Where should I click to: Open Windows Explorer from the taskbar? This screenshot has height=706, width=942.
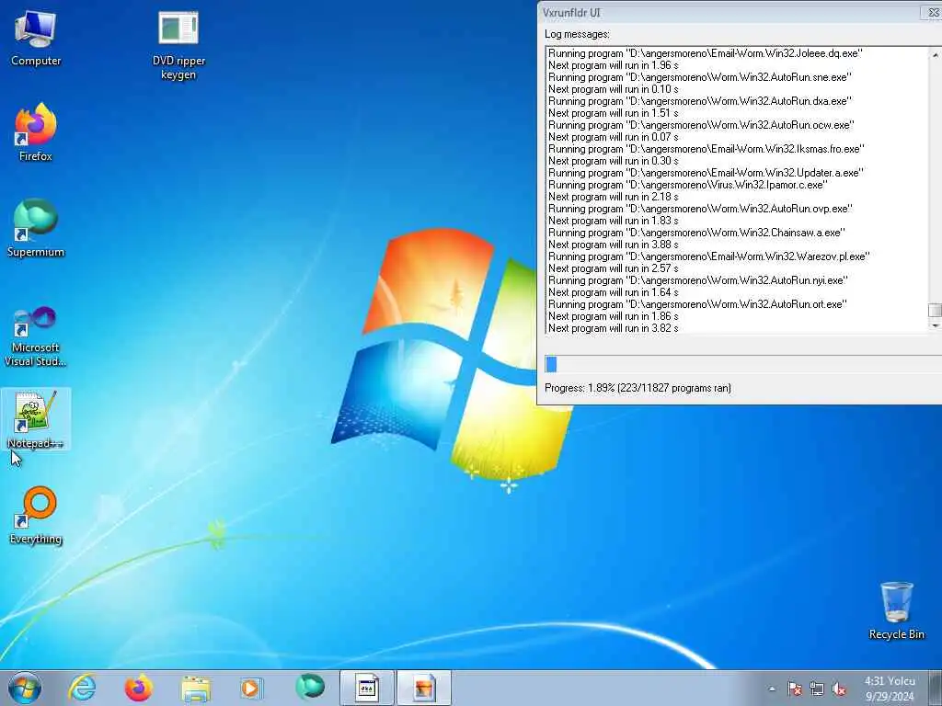pyautogui.click(x=196, y=688)
